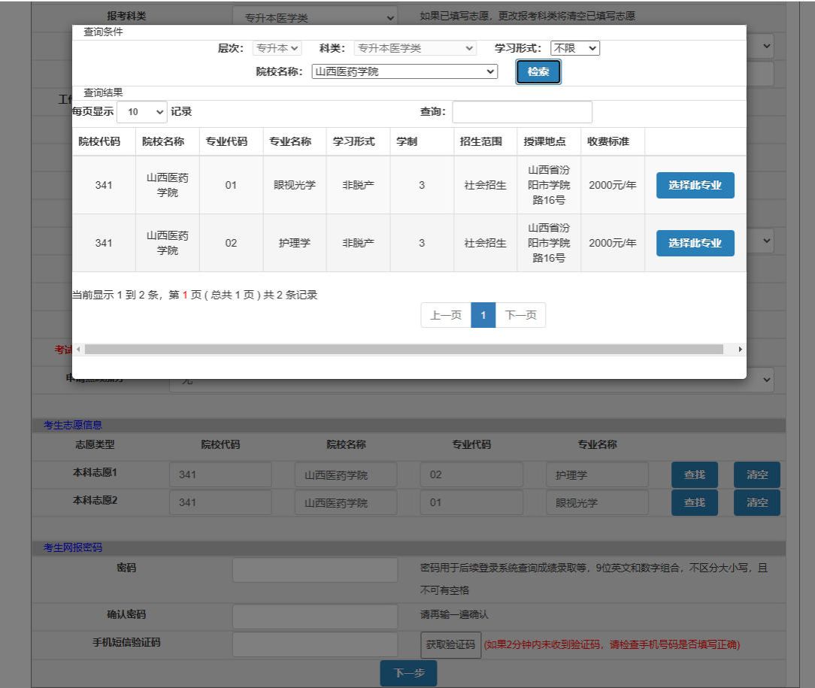
Task: Select the 护理学 major with 选择此专业
Action: click(695, 243)
